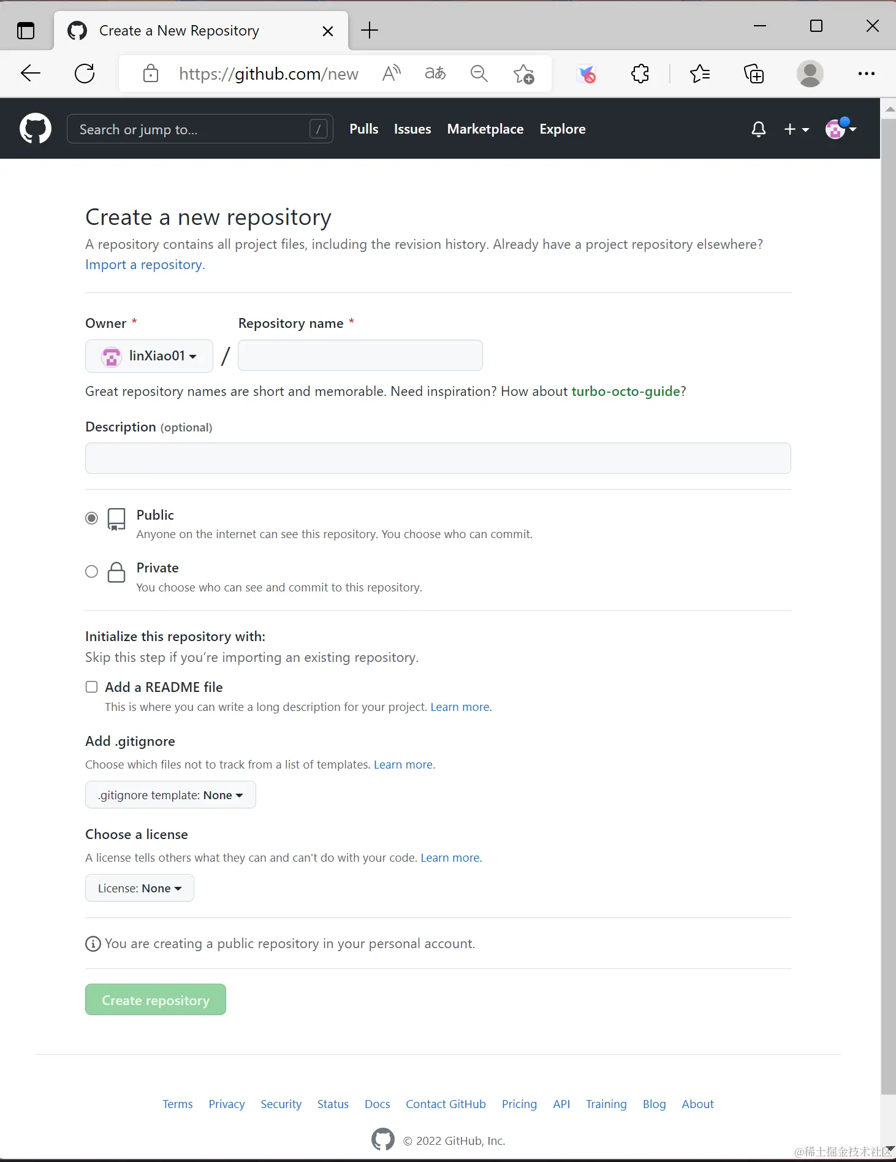This screenshot has height=1162, width=896.
Task: Click the zoom out magnifier icon
Action: click(x=479, y=74)
